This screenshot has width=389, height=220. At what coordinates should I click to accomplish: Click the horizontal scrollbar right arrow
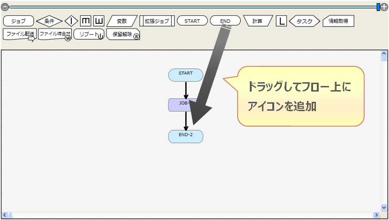[x=377, y=215]
